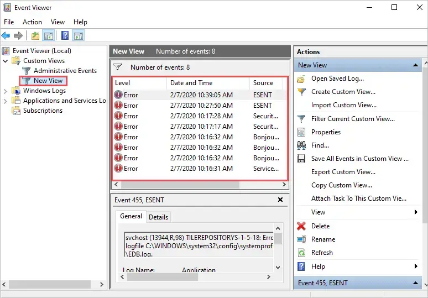The height and width of the screenshot is (298, 428).
Task: Click the blue Help toolbar icon
Action: point(65,35)
